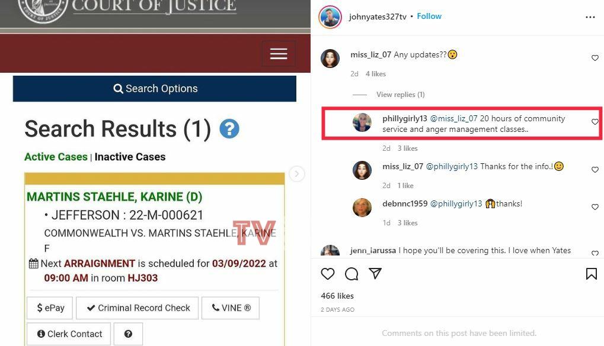
Task: Like debnnc1959's thanks comment
Action: pyautogui.click(x=595, y=207)
